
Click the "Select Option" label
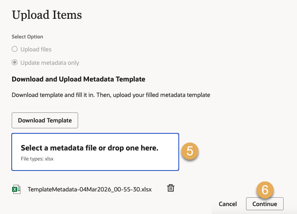click(28, 37)
